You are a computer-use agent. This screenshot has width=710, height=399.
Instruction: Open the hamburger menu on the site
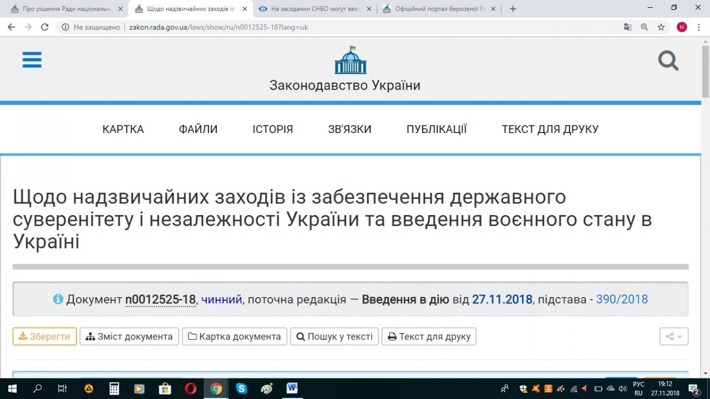[32, 60]
